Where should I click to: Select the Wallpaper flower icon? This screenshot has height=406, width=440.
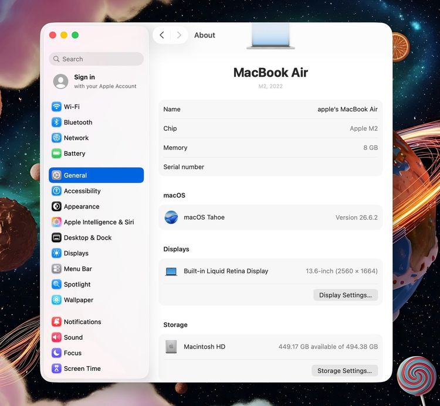[56, 300]
